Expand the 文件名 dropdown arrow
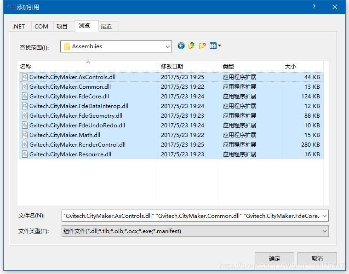This screenshot has width=349, height=274. [x=325, y=216]
